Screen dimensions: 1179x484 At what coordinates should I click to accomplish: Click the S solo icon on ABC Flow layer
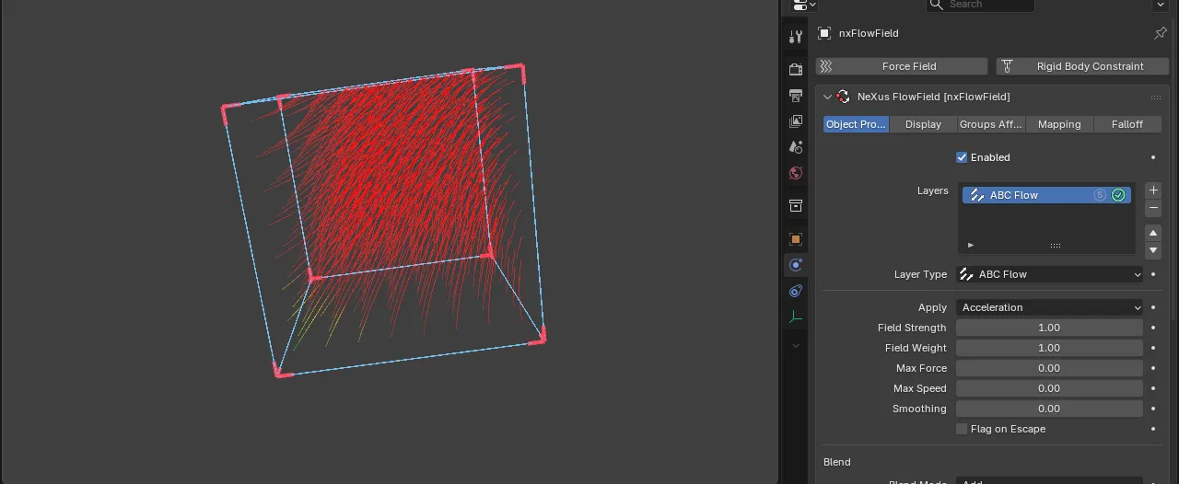pos(1100,195)
